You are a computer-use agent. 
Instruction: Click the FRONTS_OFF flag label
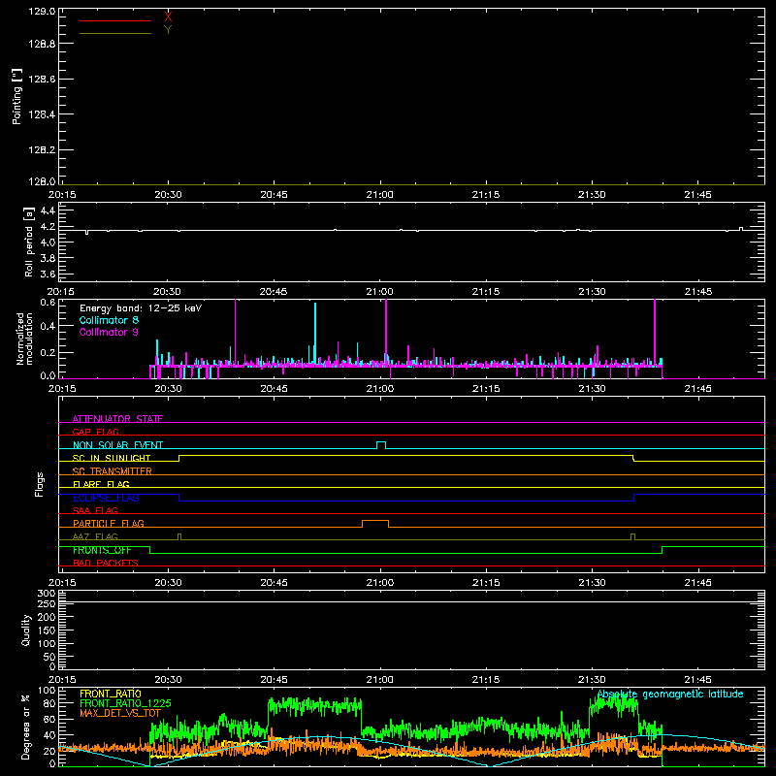pyautogui.click(x=102, y=550)
